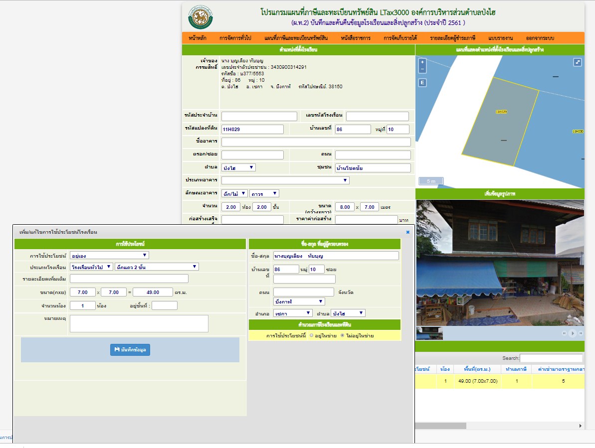This screenshot has height=448, width=595.
Task: Click the Search box above the table
Action: [x=551, y=358]
